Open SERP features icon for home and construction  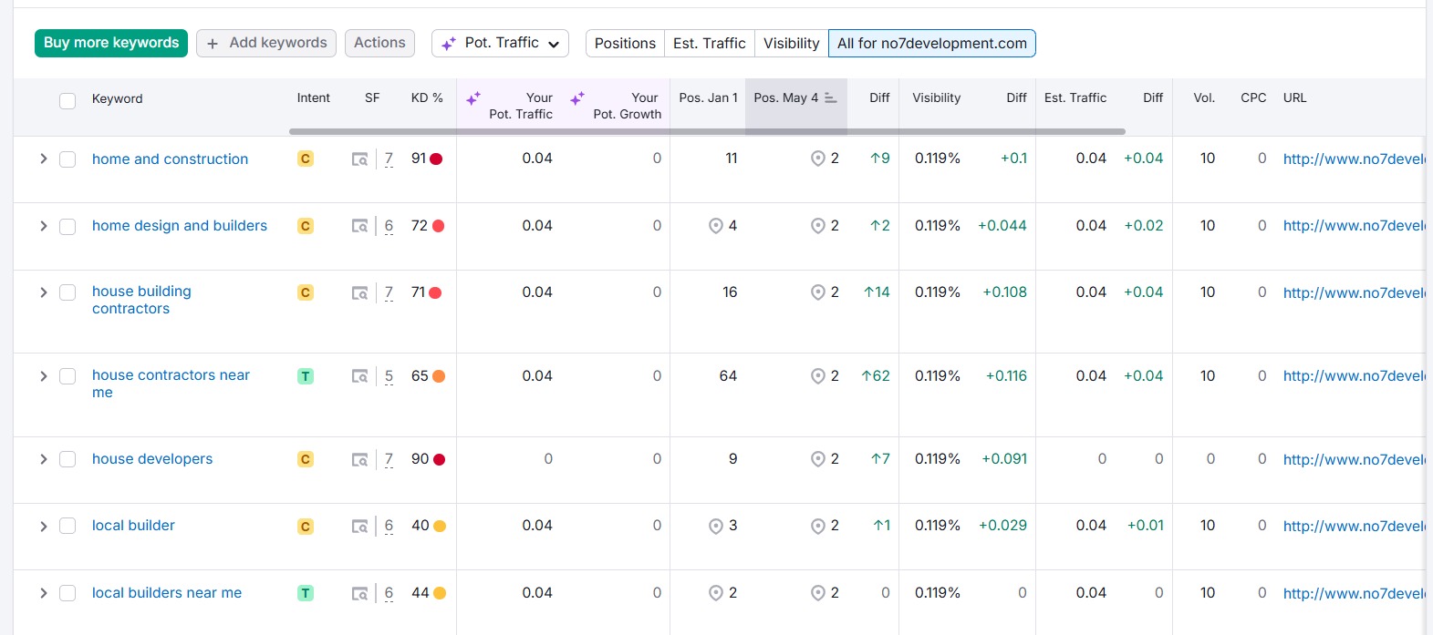[360, 159]
